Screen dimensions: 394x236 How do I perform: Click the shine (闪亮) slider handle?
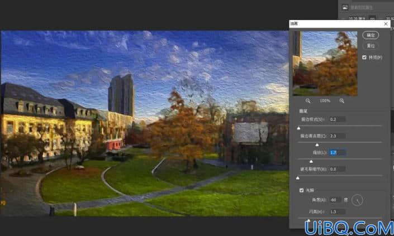pos(308,220)
